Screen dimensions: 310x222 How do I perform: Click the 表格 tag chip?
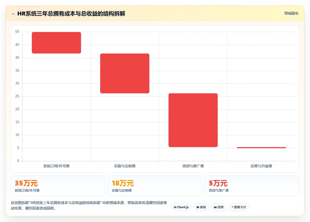click(201, 207)
